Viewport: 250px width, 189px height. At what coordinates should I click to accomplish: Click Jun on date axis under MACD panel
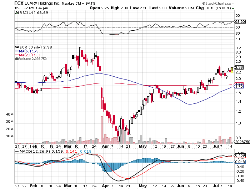coord(180,186)
